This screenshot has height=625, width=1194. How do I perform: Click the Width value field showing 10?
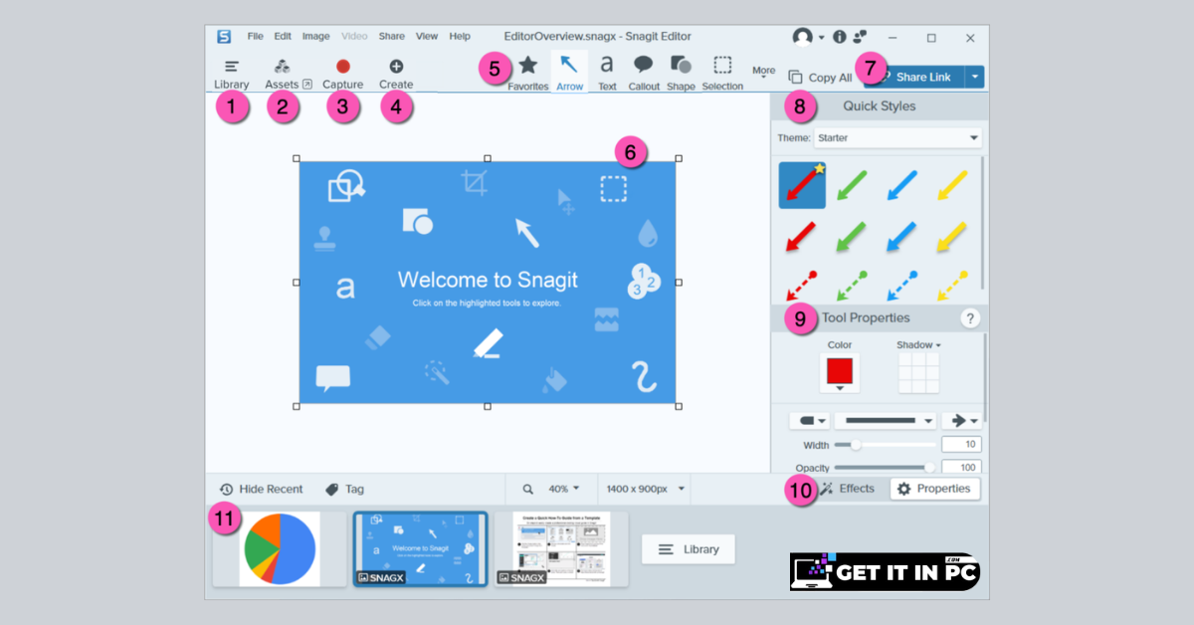961,445
